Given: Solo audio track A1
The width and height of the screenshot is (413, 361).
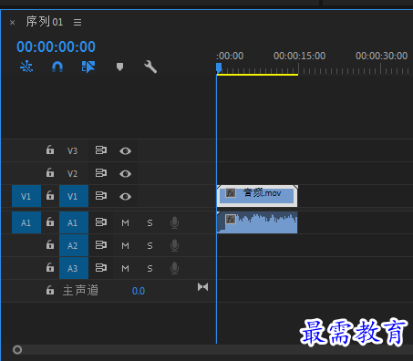Looking at the screenshot, I should tap(150, 223).
